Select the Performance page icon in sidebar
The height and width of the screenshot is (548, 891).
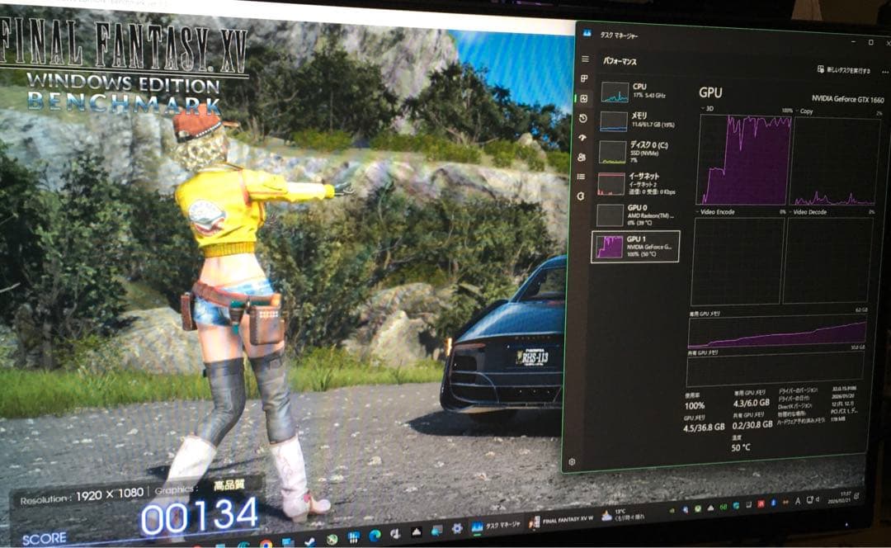(x=583, y=98)
